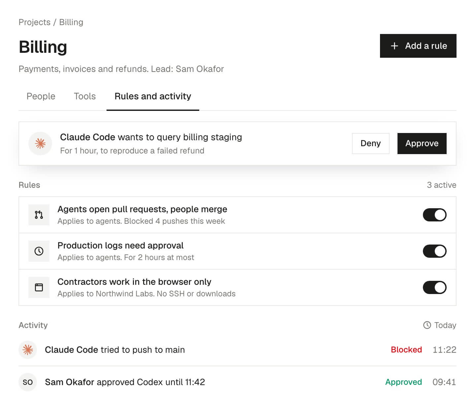This screenshot has width=475, height=396.
Task: Click the large Billing page heading
Action: 43,47
